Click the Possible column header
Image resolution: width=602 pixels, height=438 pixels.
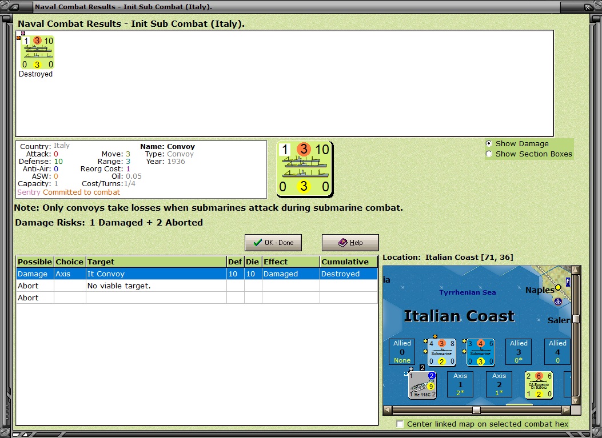35,262
